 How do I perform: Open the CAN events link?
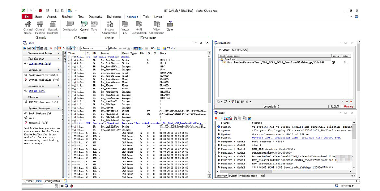point(40,64)
